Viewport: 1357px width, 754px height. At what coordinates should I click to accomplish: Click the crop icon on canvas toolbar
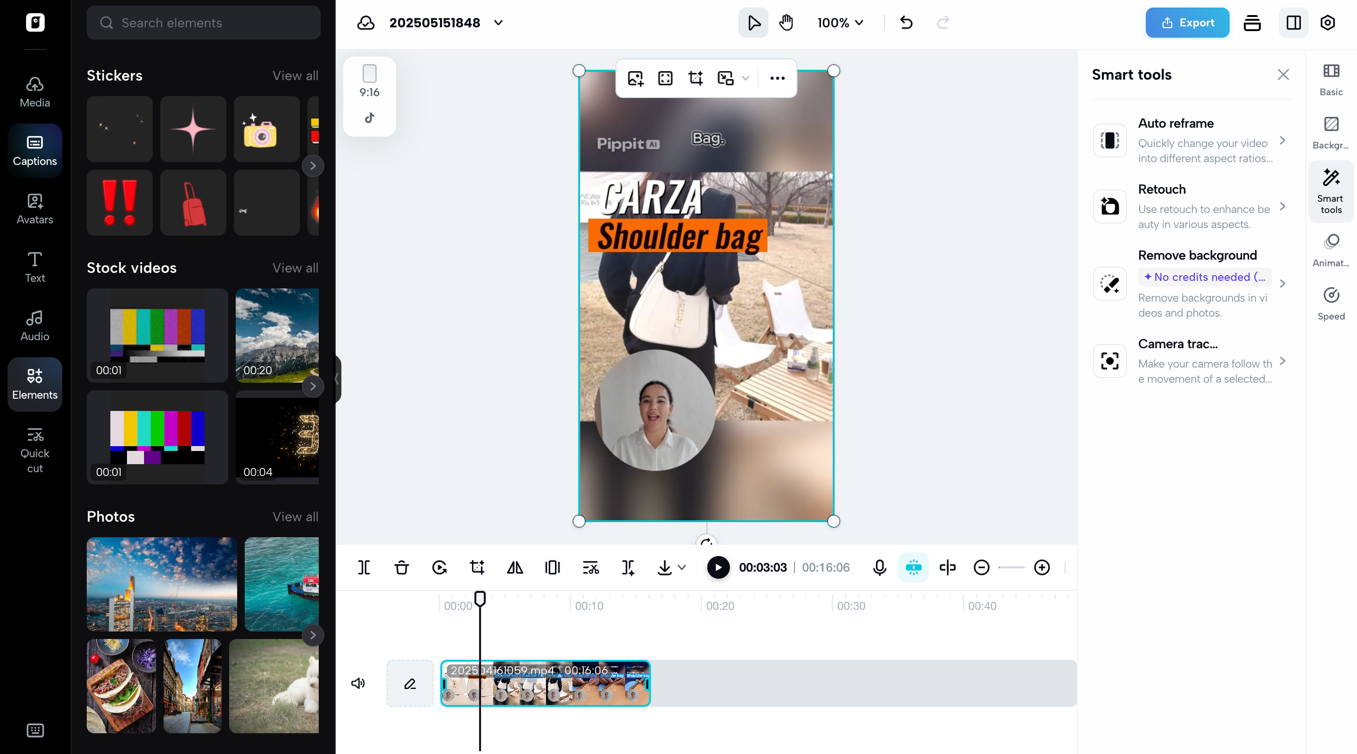[695, 78]
